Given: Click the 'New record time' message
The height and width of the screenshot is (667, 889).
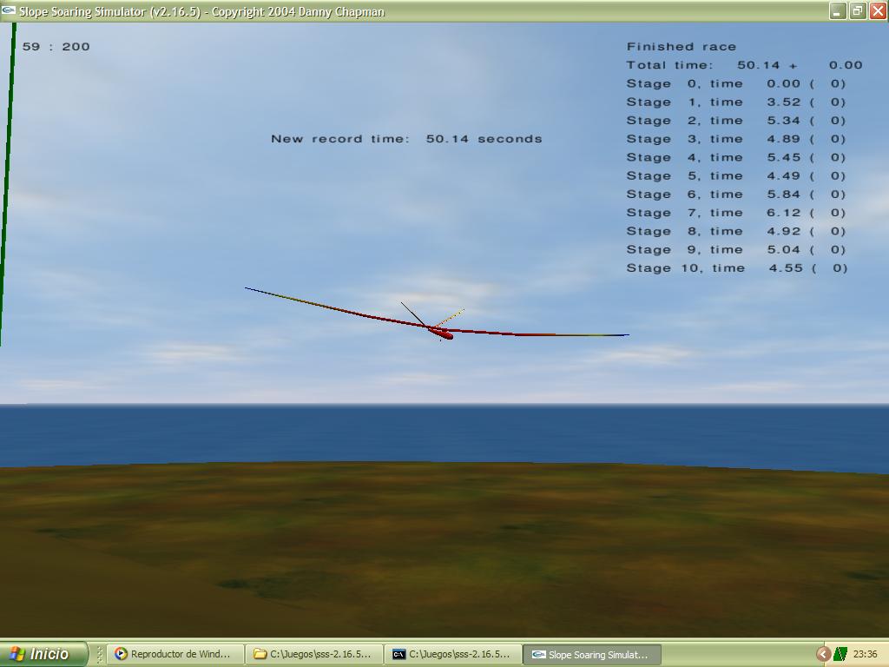Looking at the screenshot, I should click(x=406, y=139).
